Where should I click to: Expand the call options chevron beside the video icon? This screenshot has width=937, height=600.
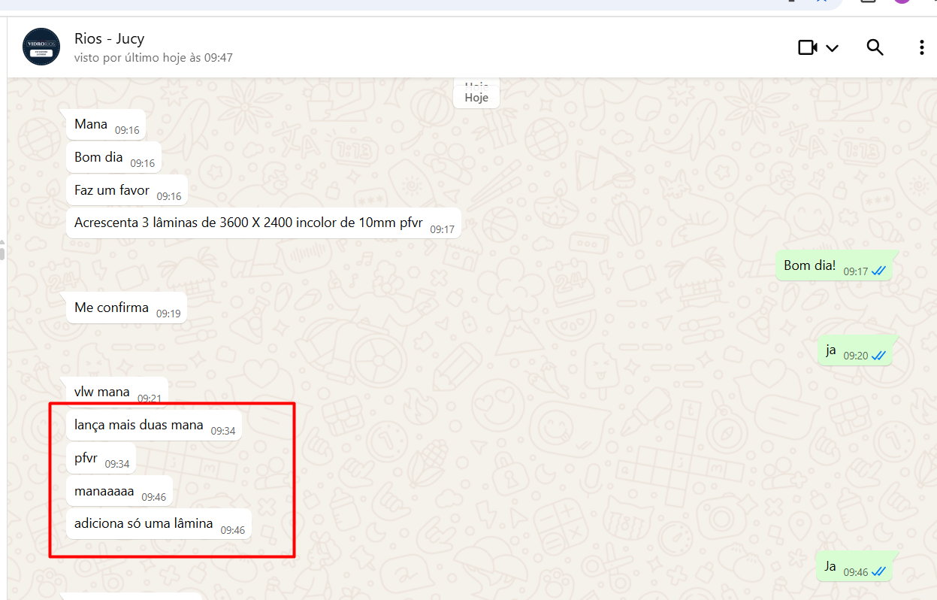tap(832, 48)
